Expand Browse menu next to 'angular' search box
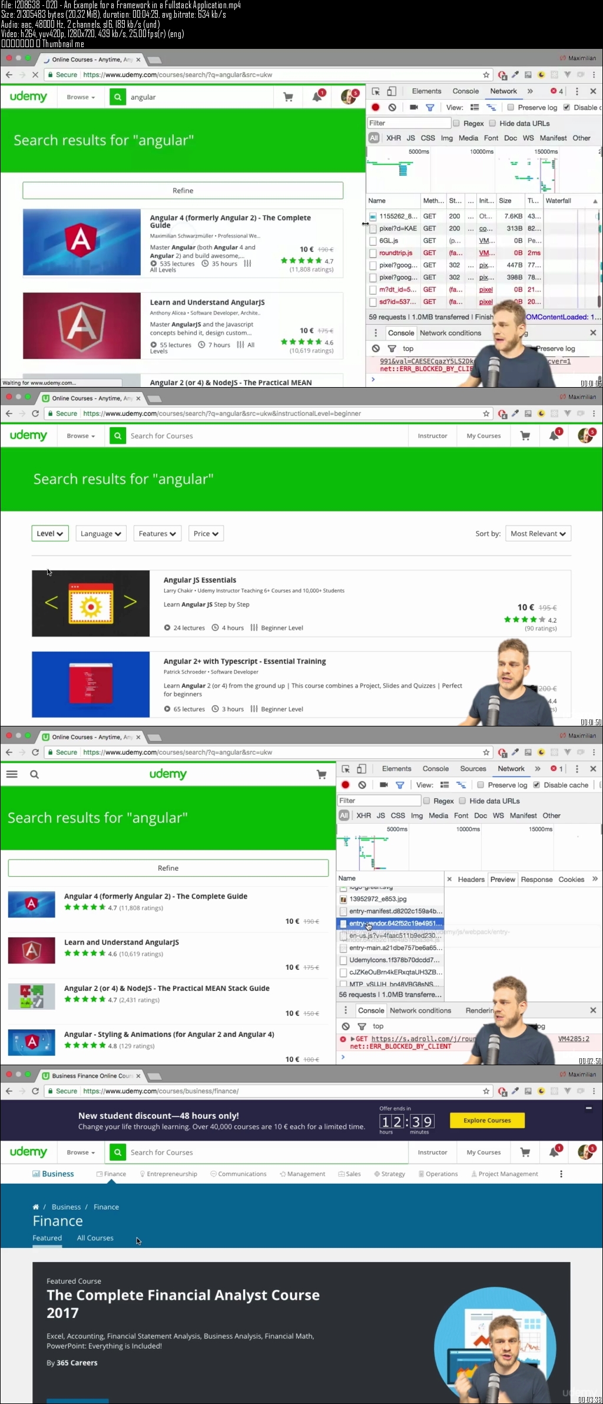The height and width of the screenshot is (1404, 603). [x=81, y=97]
